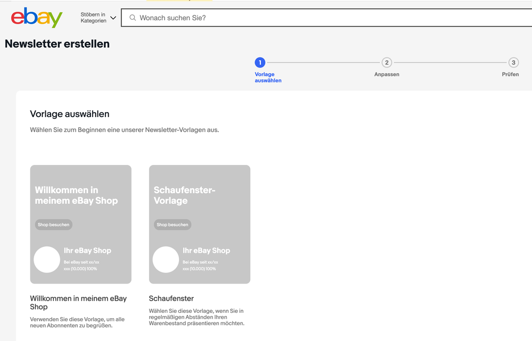
Task: Go to the step 3 circle indicator
Action: point(513,63)
